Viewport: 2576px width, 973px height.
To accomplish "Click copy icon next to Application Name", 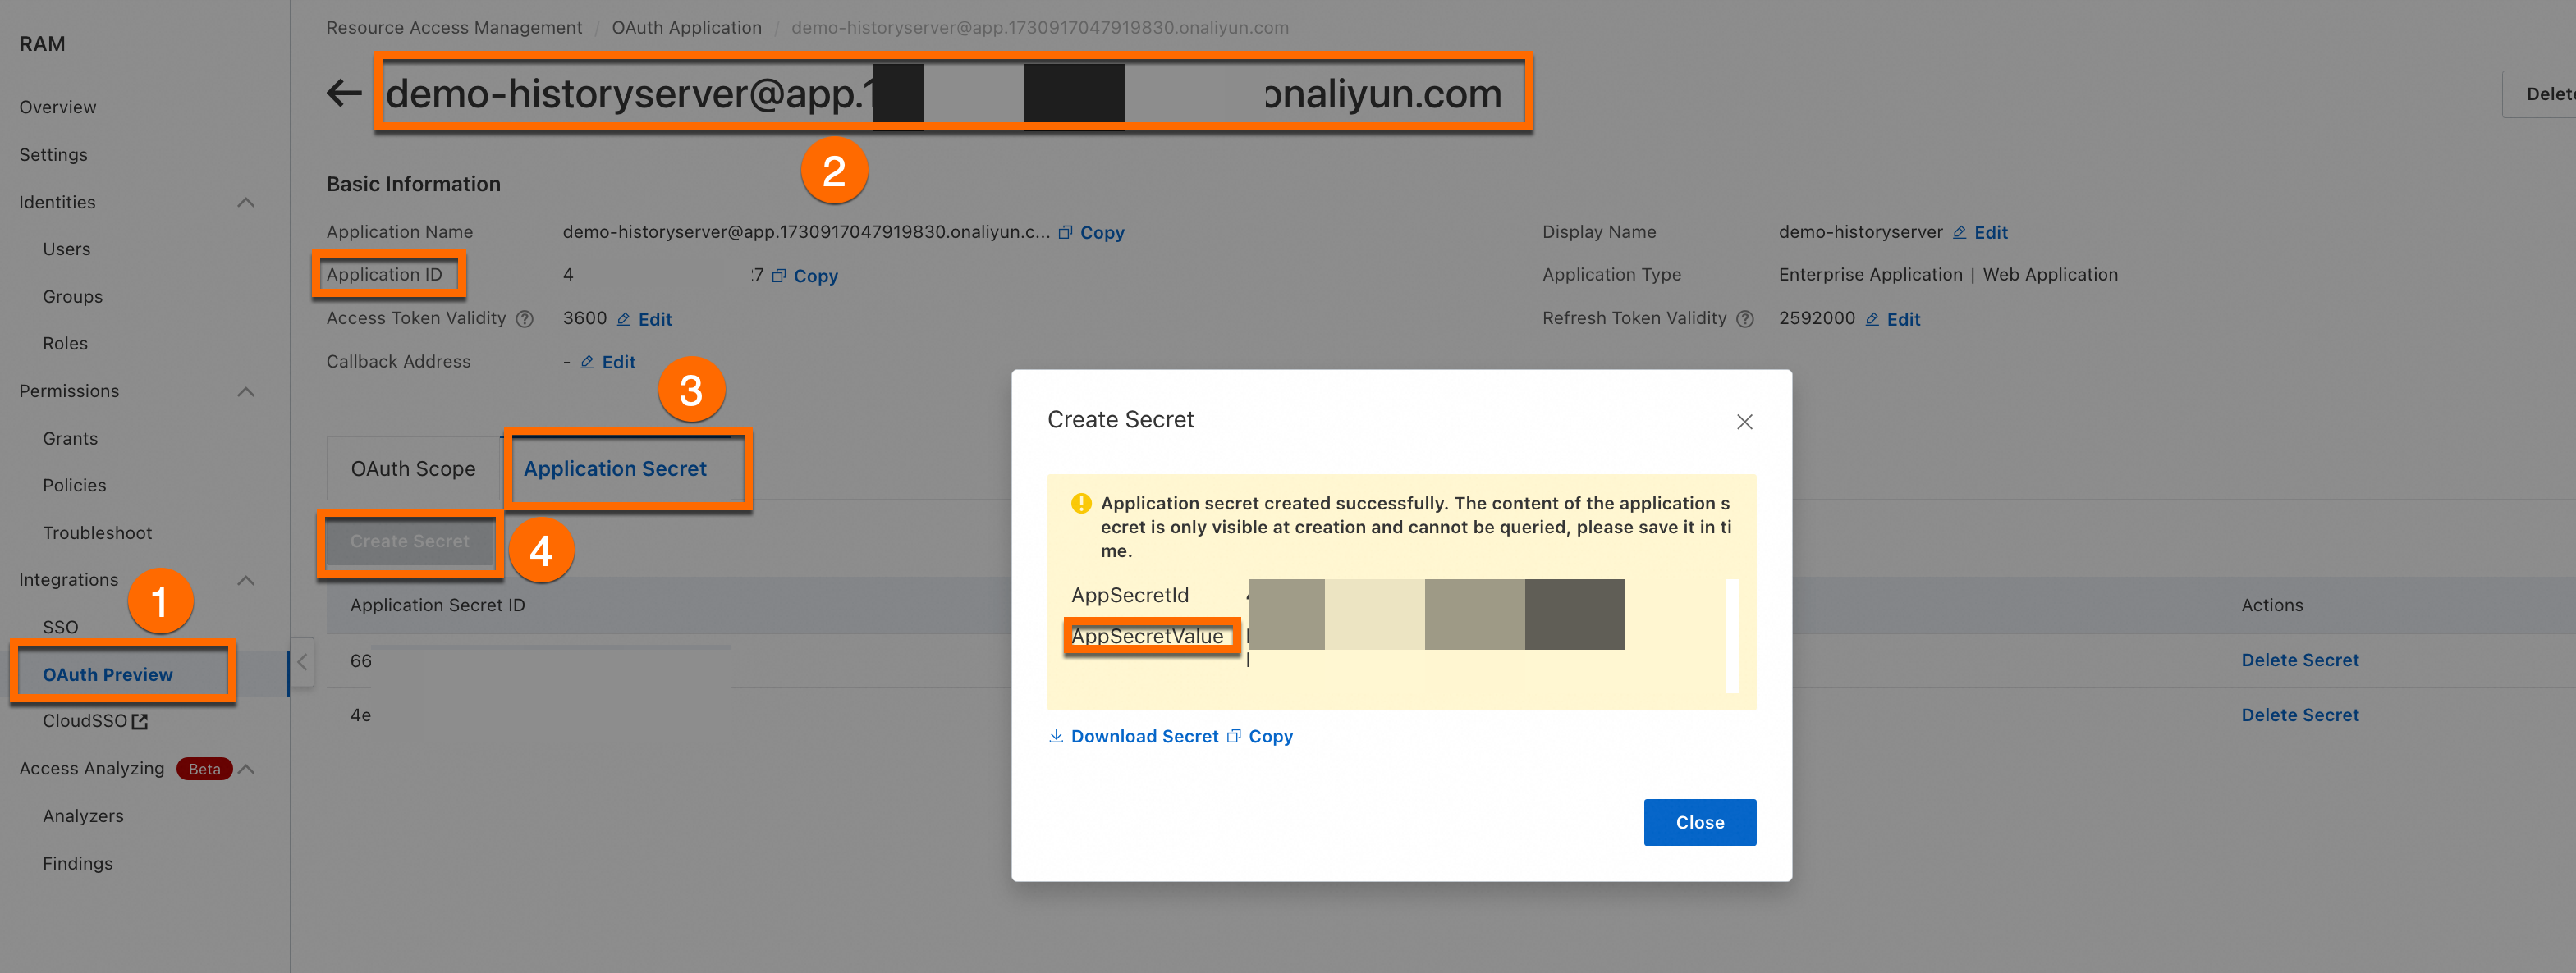I will coord(1066,233).
